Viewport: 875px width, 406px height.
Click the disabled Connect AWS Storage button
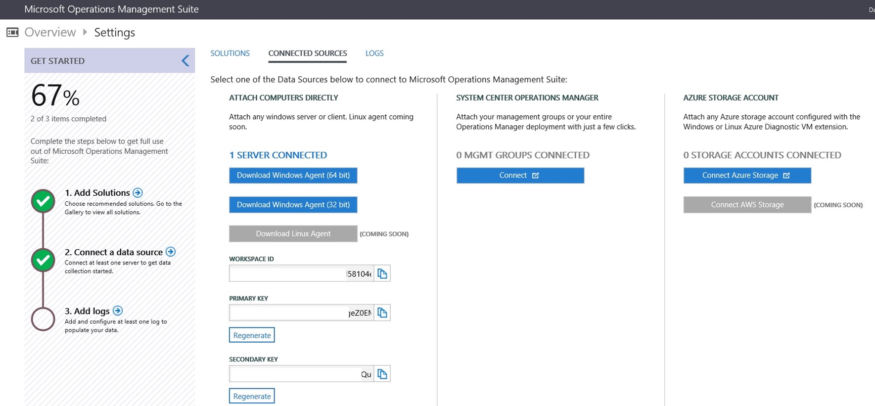747,205
